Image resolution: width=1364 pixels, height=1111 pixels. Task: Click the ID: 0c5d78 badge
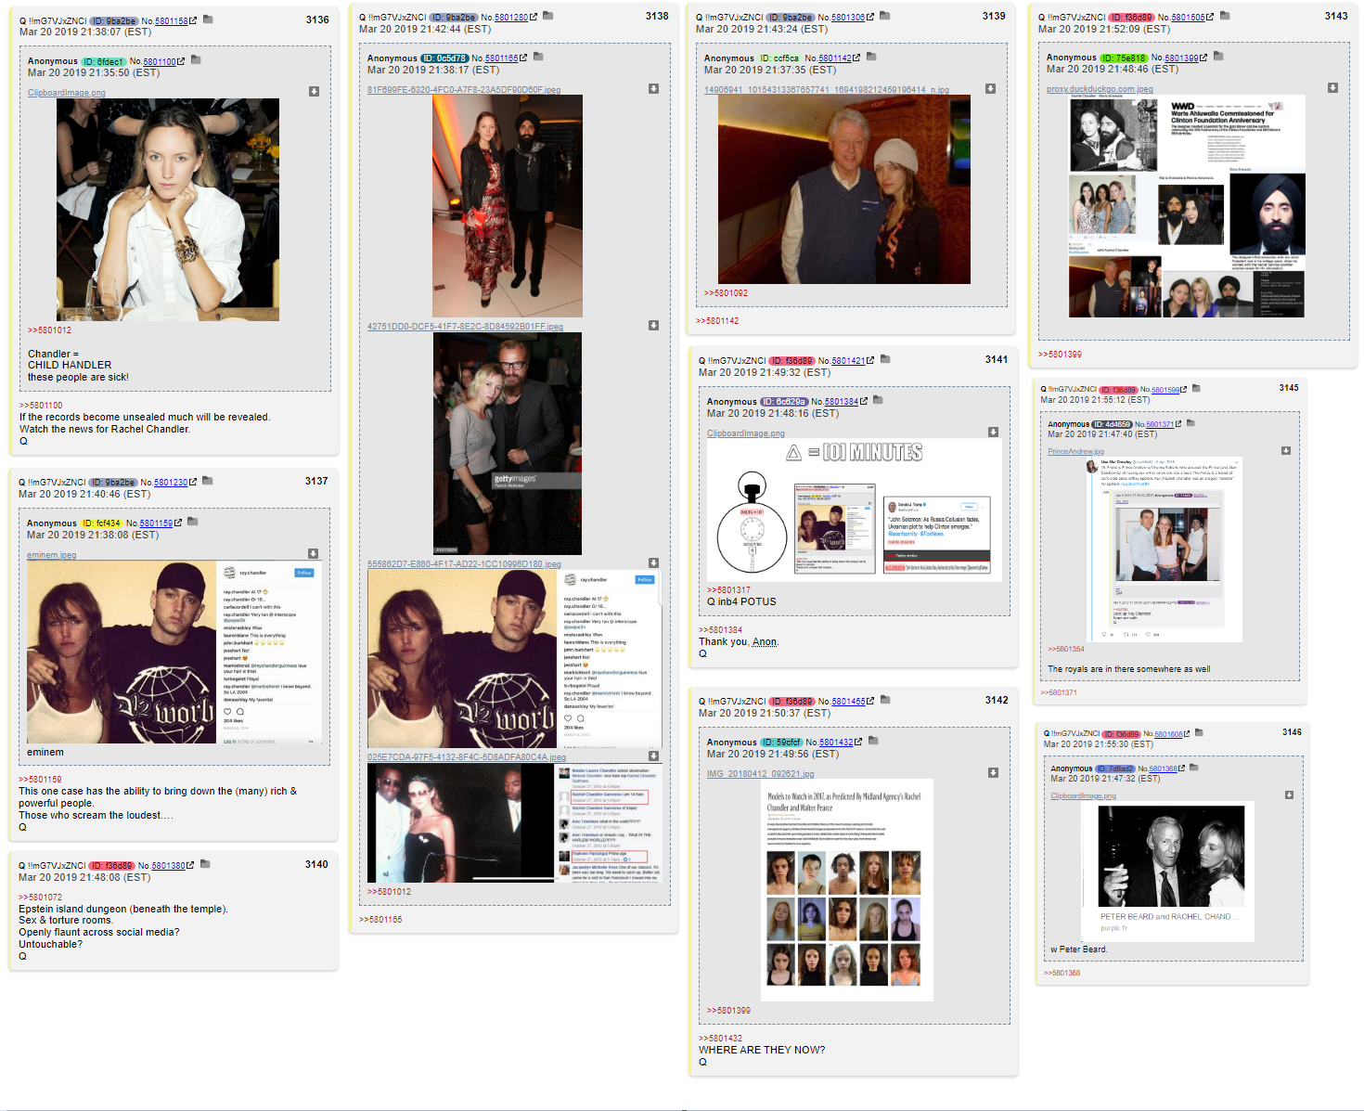pos(444,58)
